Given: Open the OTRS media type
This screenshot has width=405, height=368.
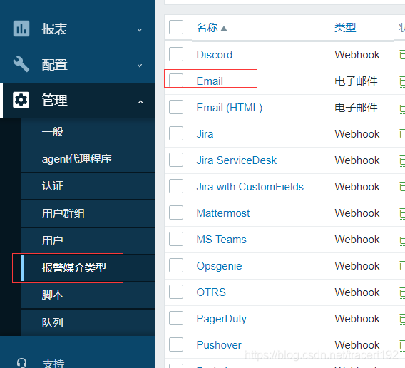Looking at the screenshot, I should click(211, 292).
